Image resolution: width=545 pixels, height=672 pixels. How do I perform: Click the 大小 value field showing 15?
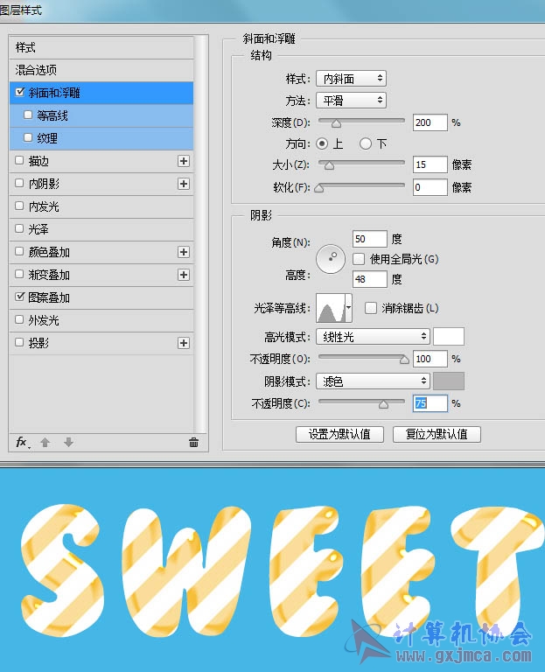(430, 164)
